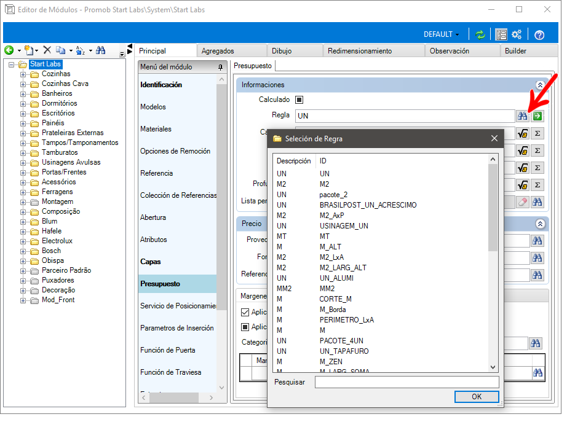Viewport: 575px width, 422px height.
Task: Expand the Dormitórios folder
Action: 23,104
